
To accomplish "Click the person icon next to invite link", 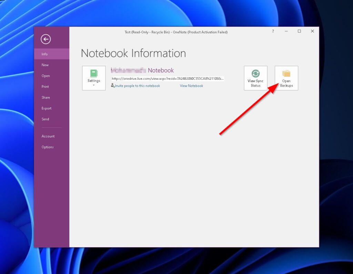I will 113,86.
